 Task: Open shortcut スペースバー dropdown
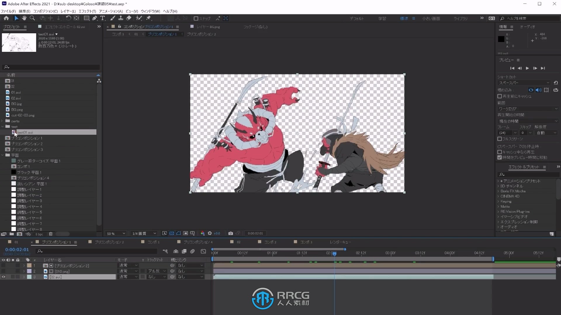[x=524, y=83]
